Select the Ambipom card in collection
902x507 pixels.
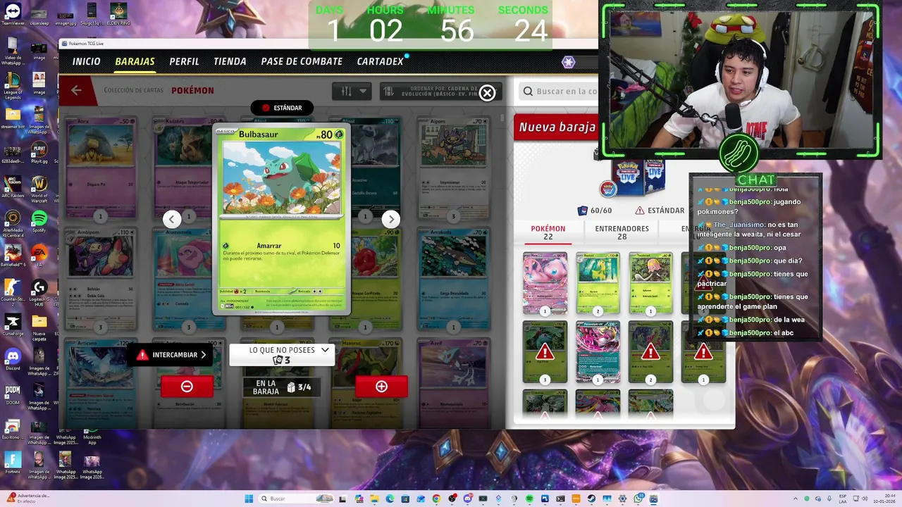pyautogui.click(x=101, y=280)
